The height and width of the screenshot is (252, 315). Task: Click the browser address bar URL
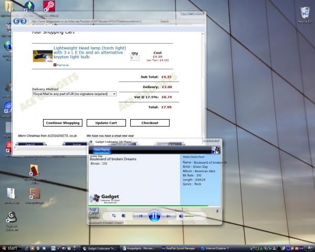pos(94,22)
